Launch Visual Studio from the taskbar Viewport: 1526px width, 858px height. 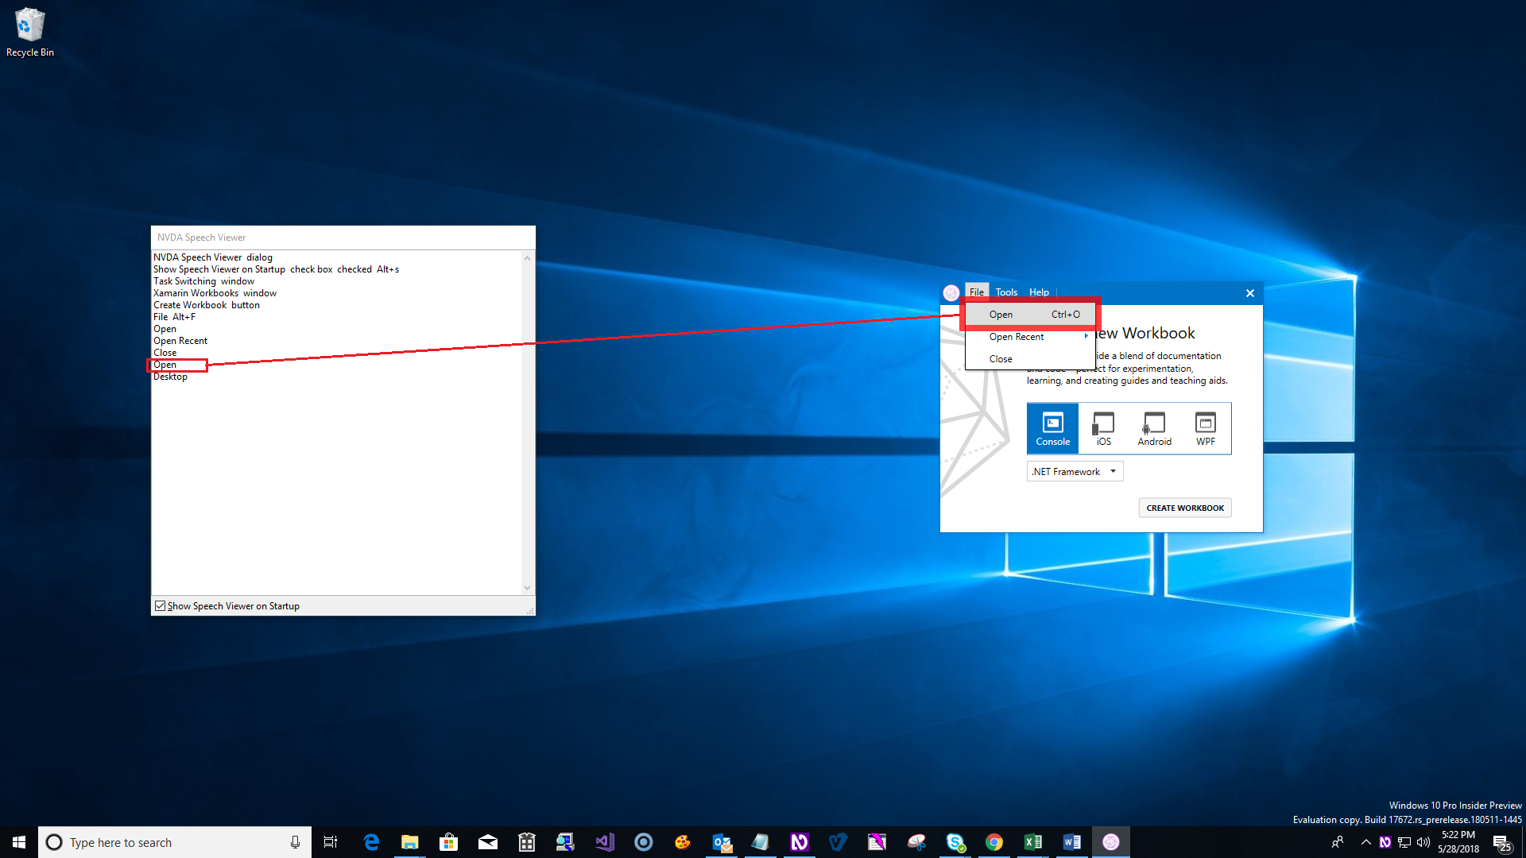point(605,841)
